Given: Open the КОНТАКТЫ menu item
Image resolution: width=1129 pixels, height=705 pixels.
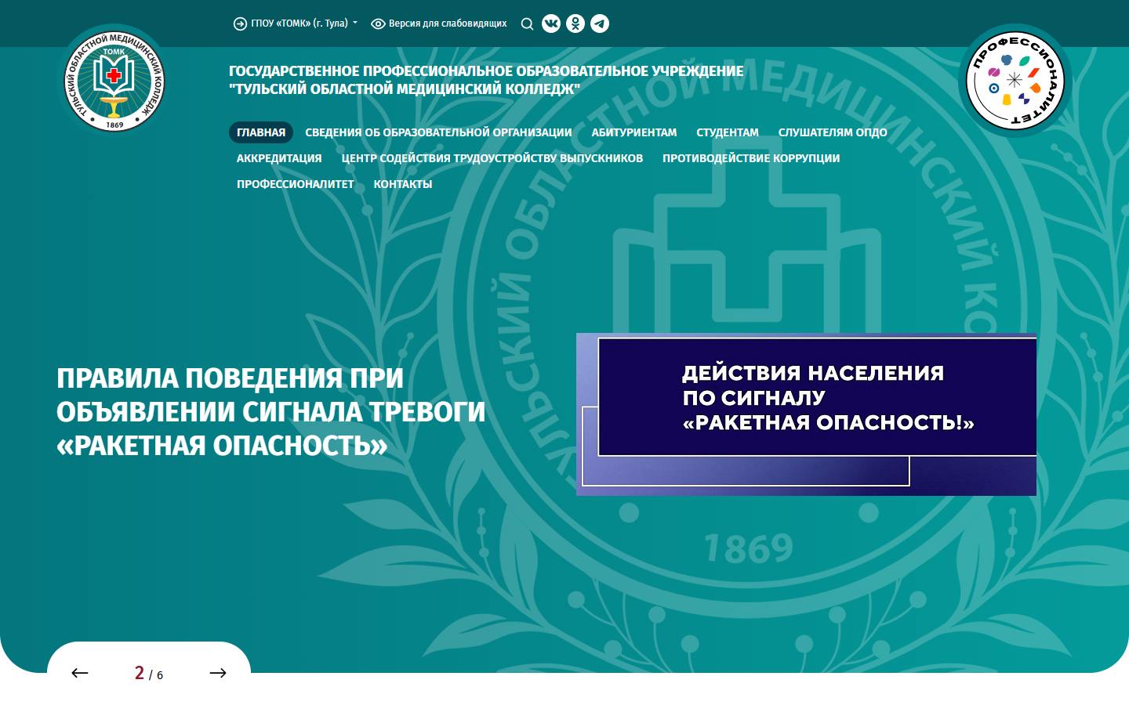Looking at the screenshot, I should (x=403, y=184).
